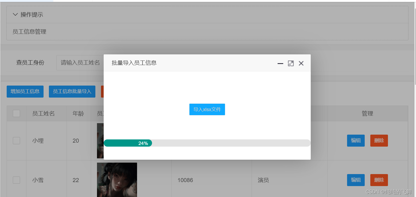Minimize the 批量导入员工信息 dialog

tap(280, 63)
